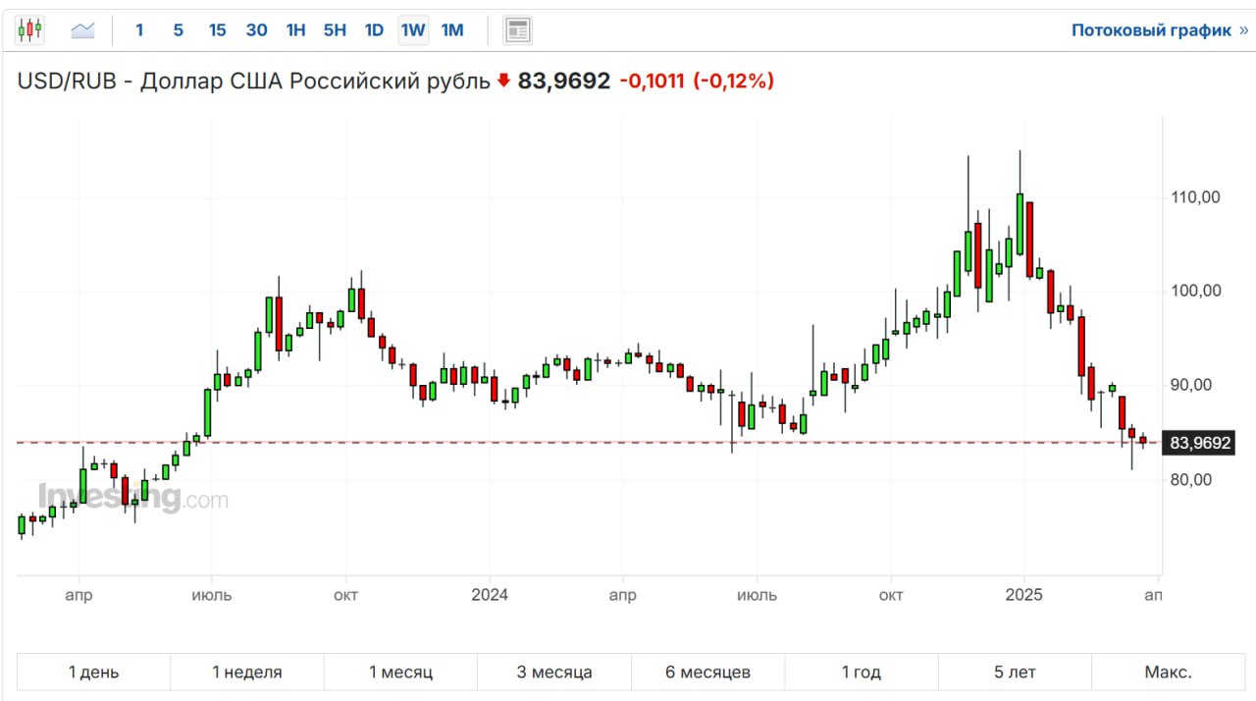Show the 1 день range tab
Screen dimensions: 1256x701
[x=93, y=673]
